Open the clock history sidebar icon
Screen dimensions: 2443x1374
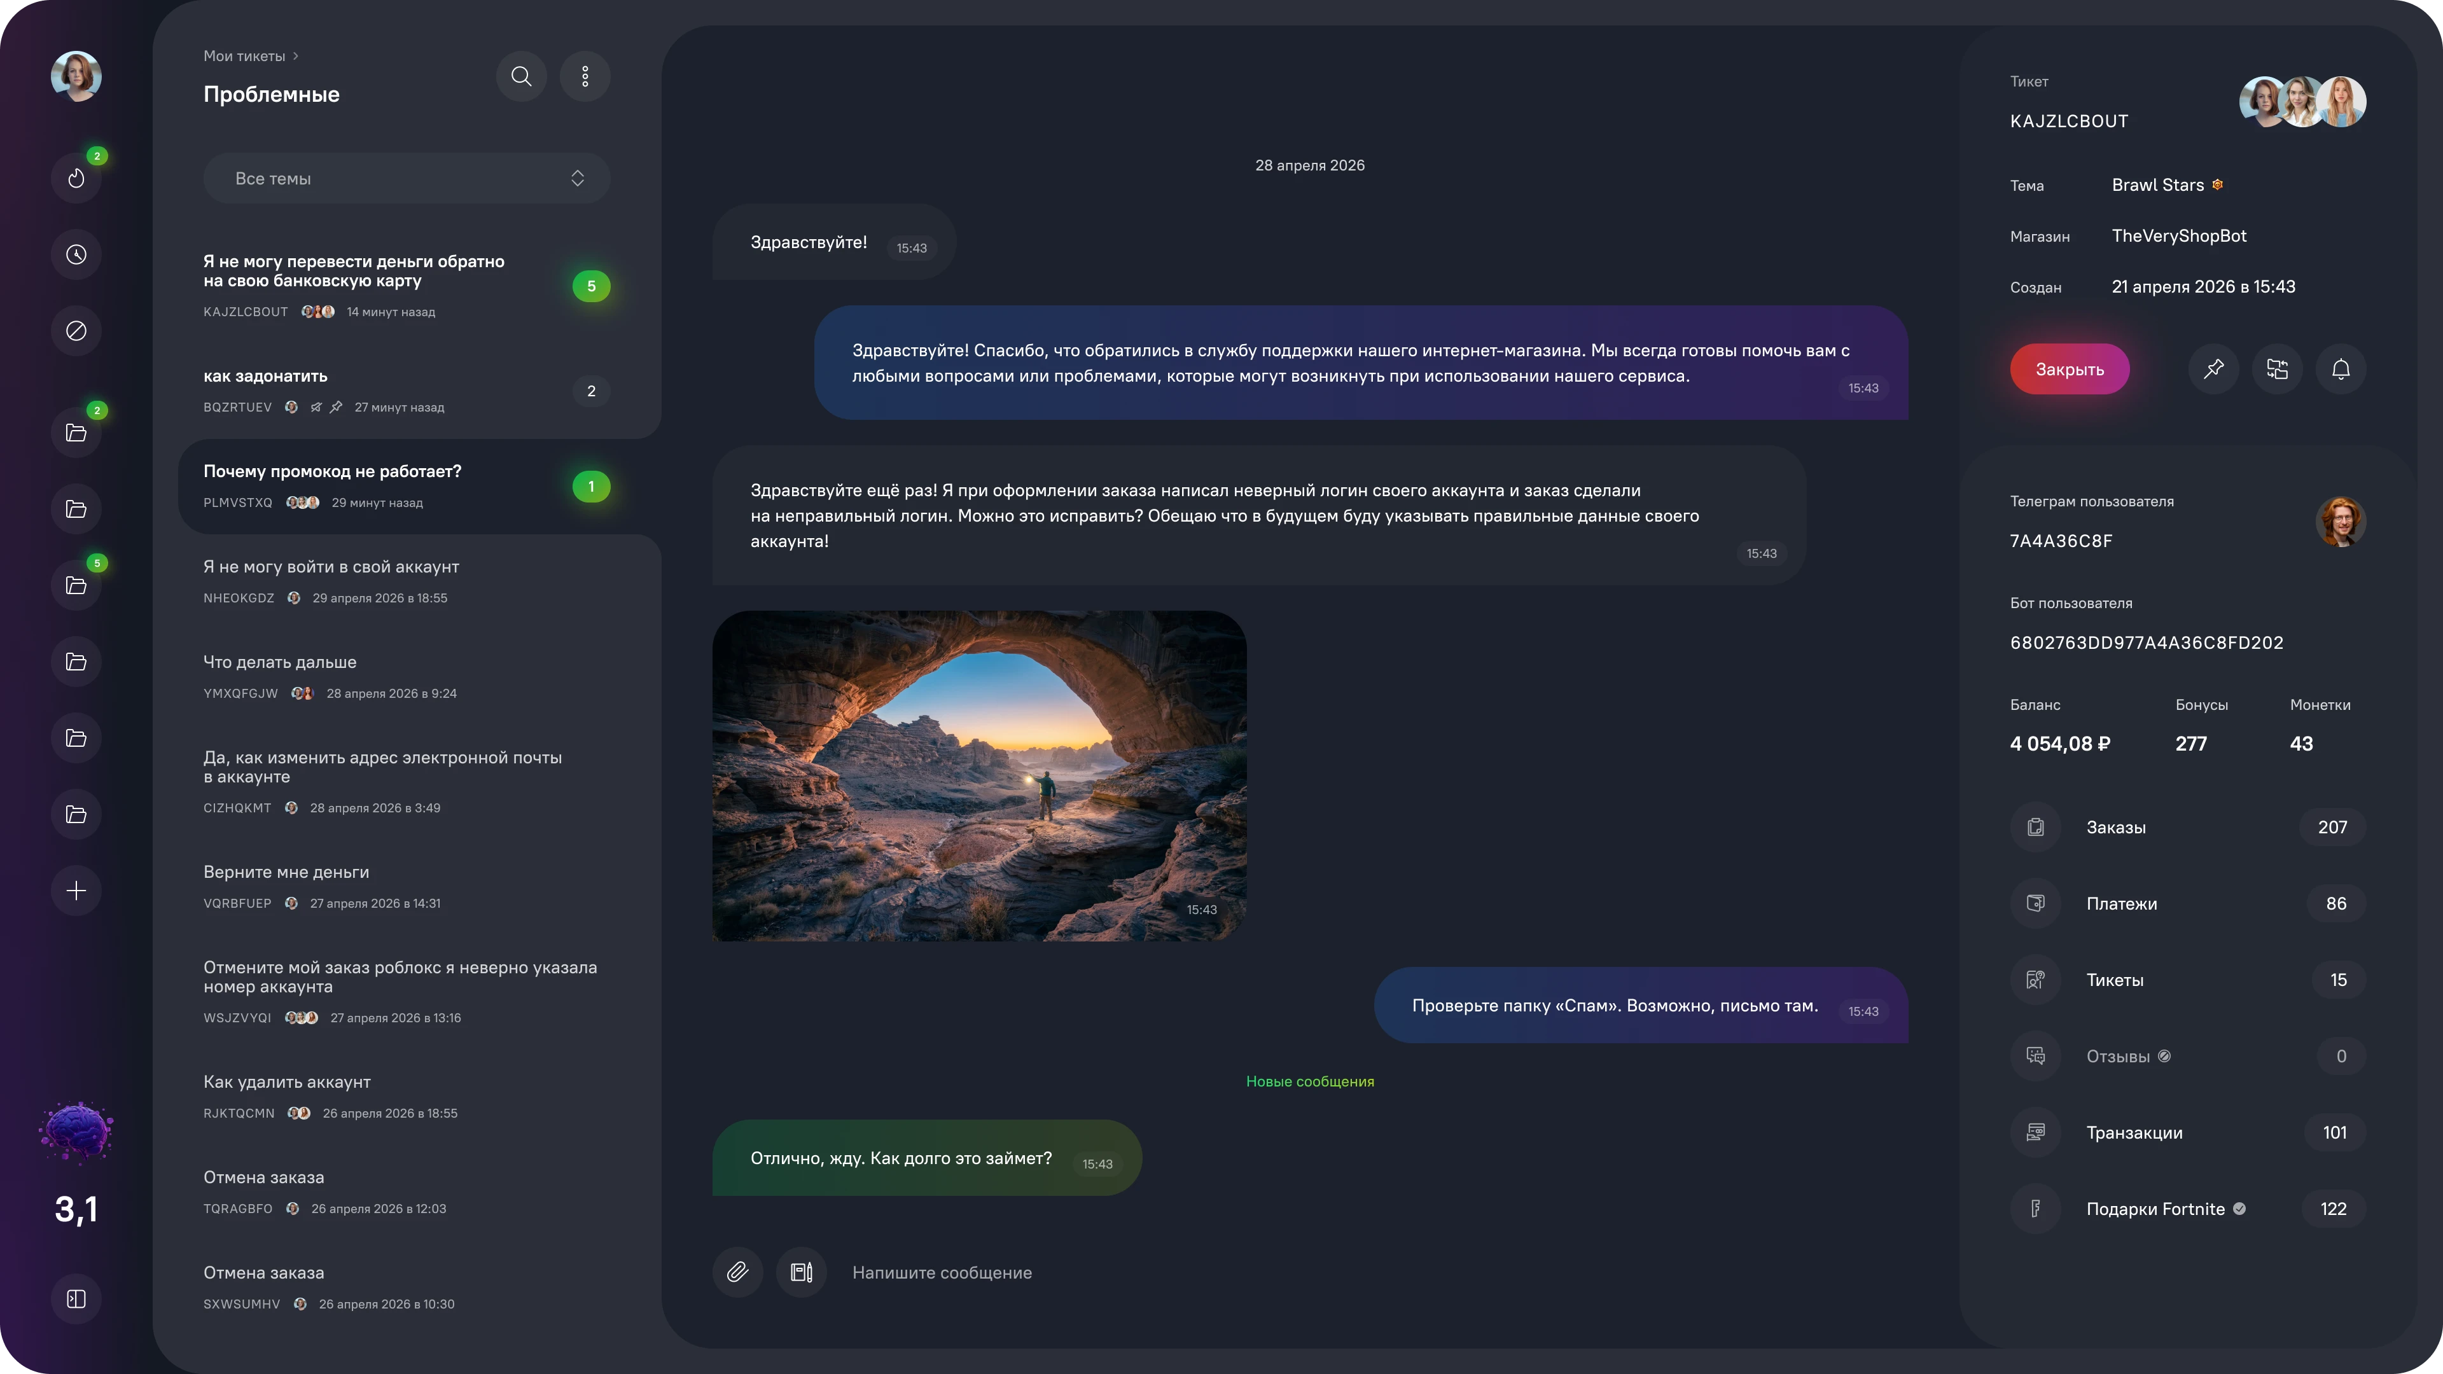pyautogui.click(x=76, y=254)
